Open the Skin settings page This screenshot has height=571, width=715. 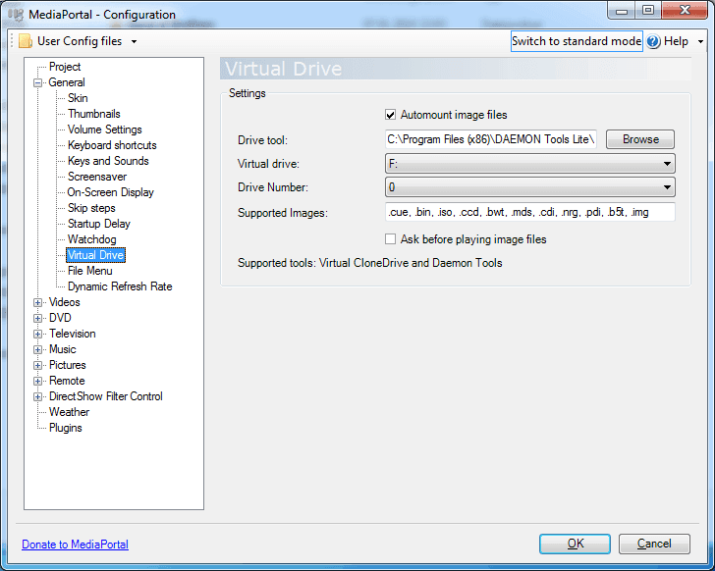78,98
